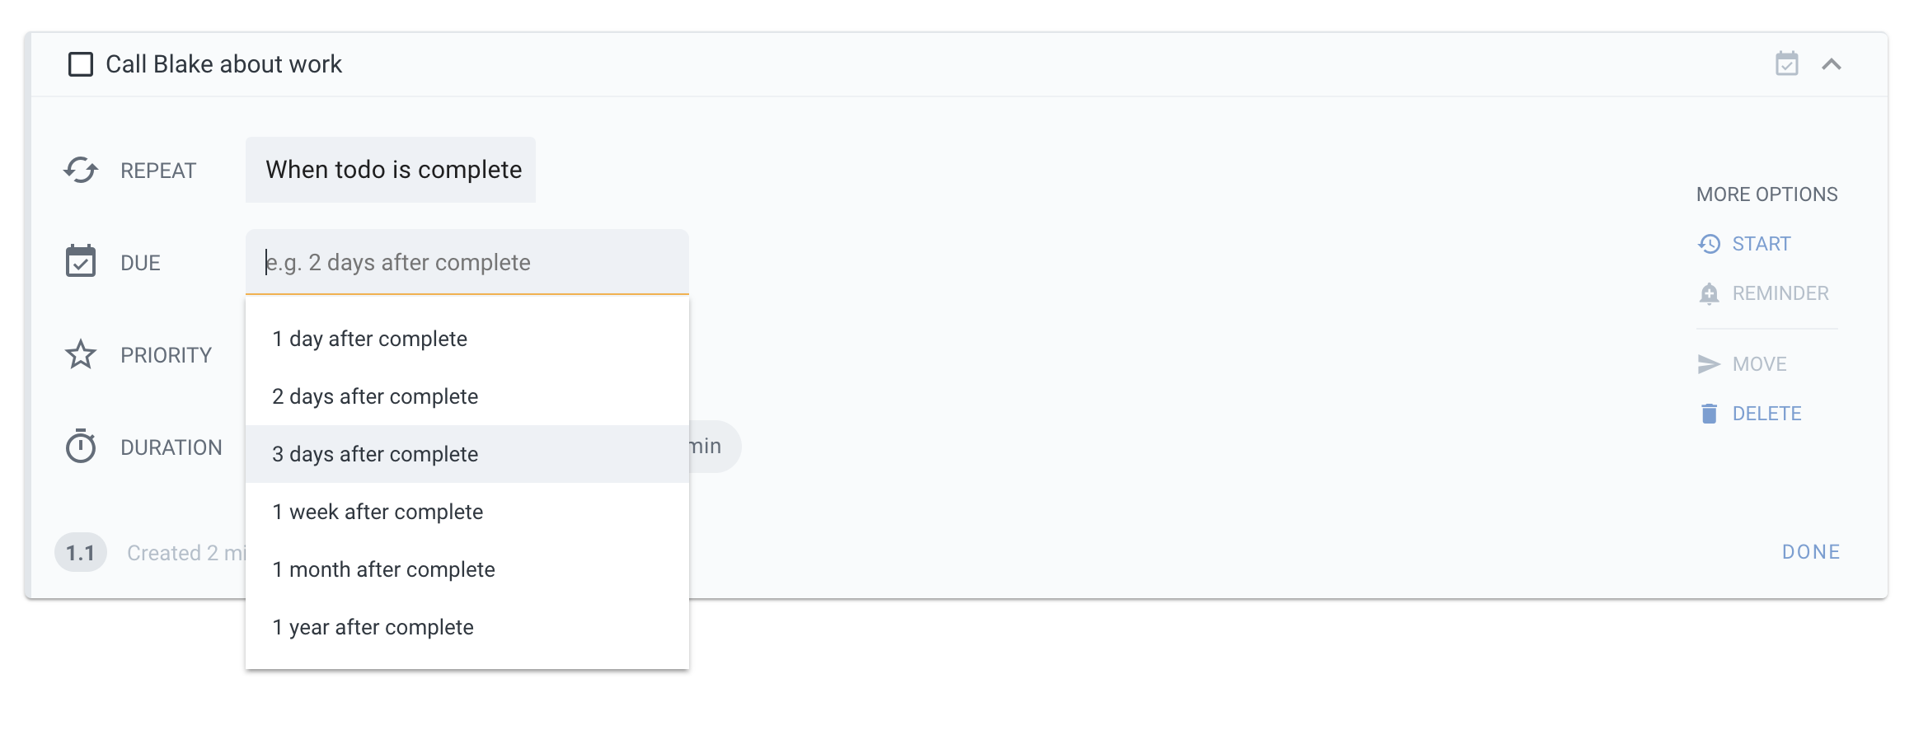Click the Start history icon

coord(1707,243)
